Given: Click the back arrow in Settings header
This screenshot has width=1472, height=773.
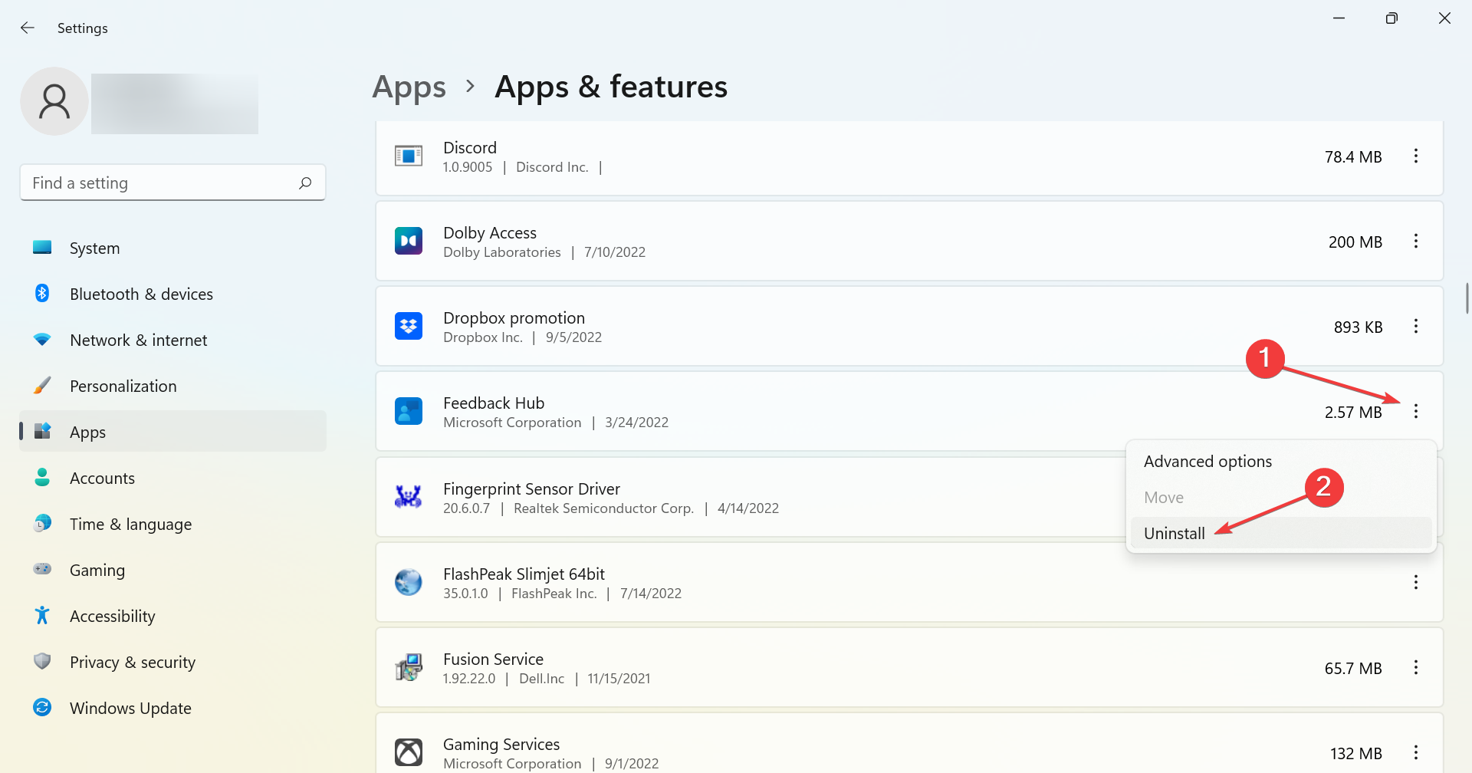Looking at the screenshot, I should [28, 28].
